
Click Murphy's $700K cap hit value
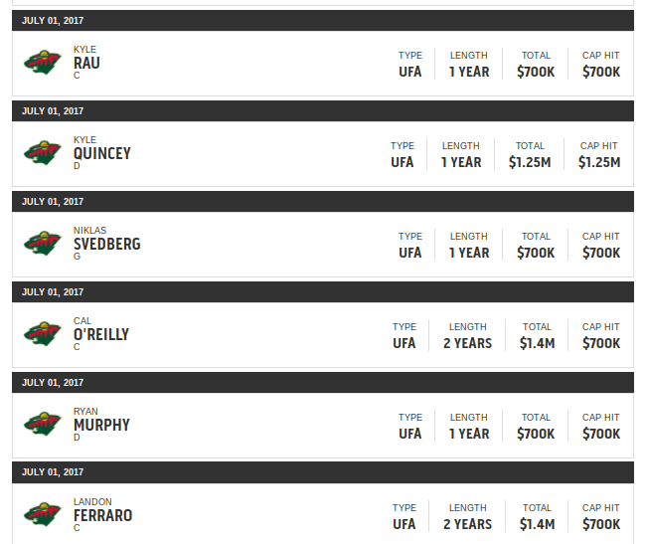601,434
